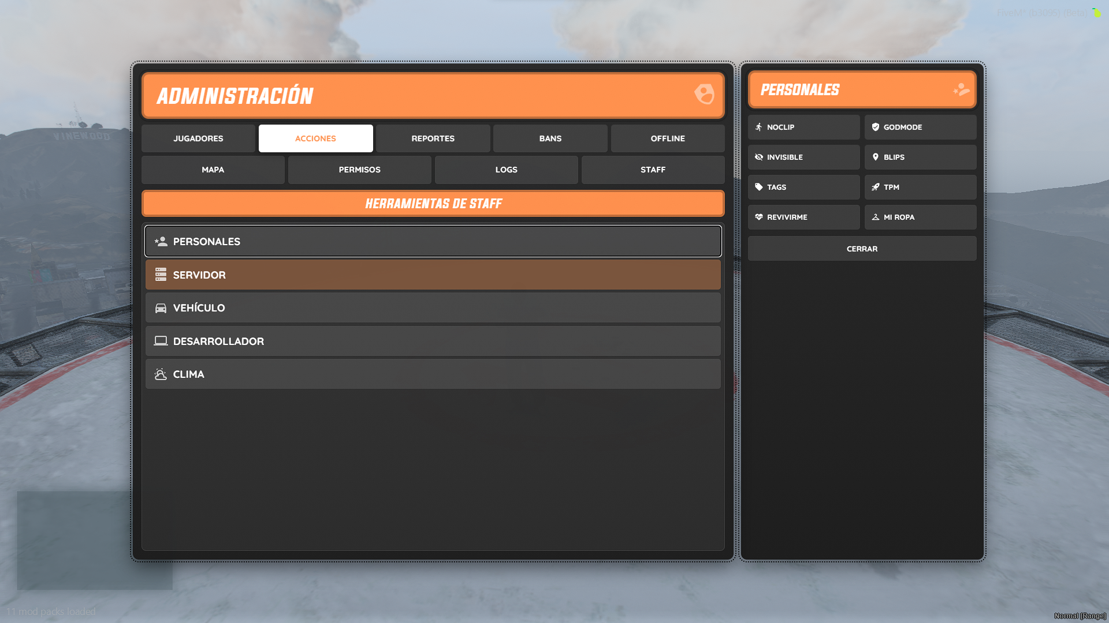Open the Clima tools row

pos(433,374)
